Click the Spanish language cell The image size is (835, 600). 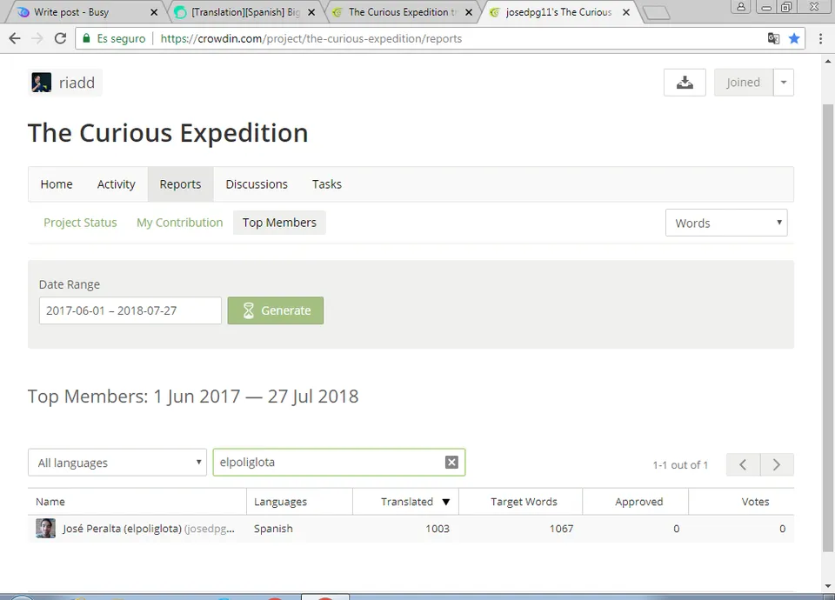click(x=273, y=529)
